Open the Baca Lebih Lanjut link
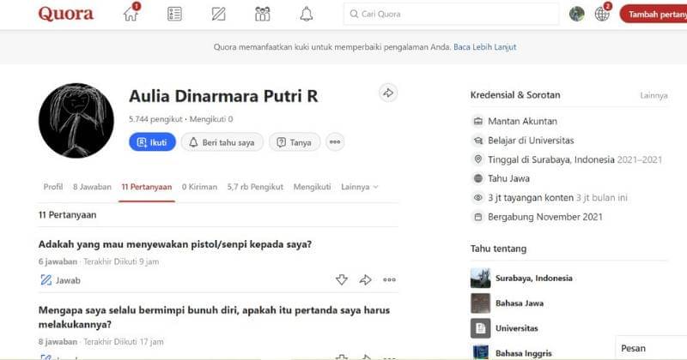 coord(484,47)
